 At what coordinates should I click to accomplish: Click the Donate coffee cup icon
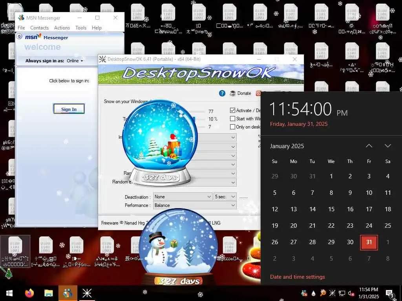[233, 93]
